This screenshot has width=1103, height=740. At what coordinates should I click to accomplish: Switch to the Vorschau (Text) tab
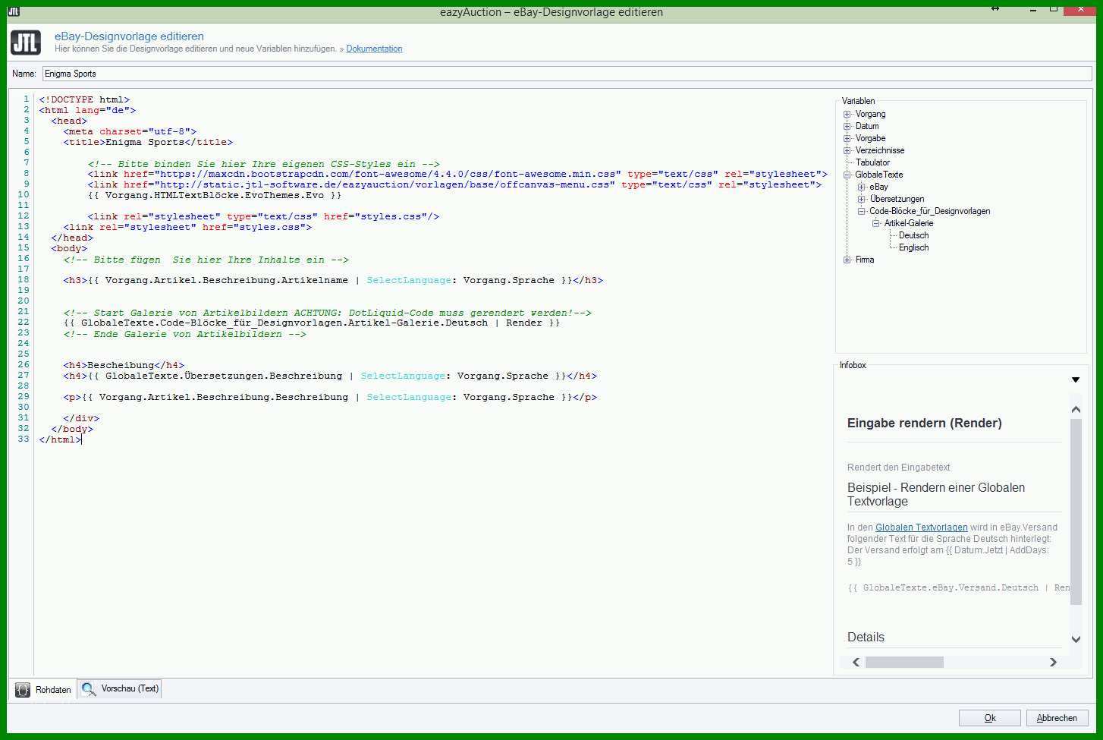[x=119, y=689]
